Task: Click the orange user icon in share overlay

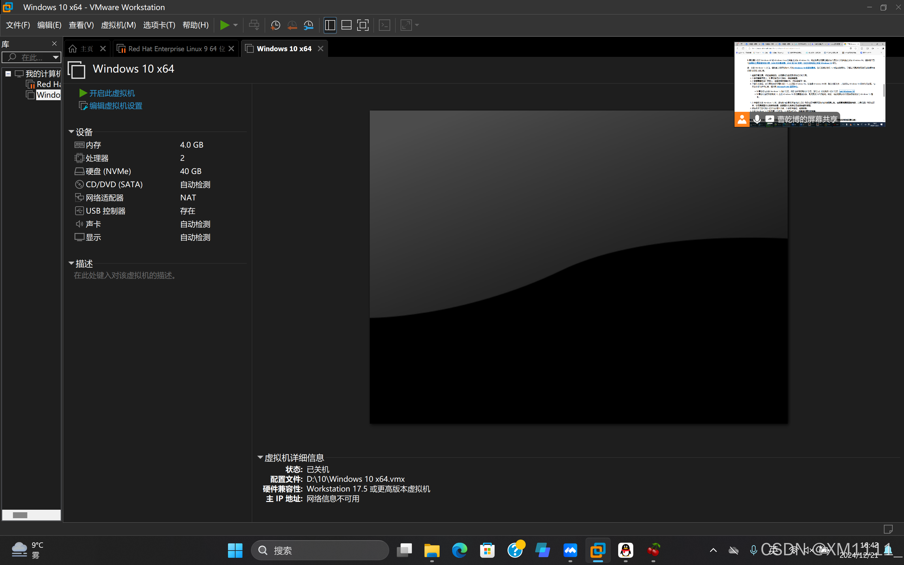Action: point(742,120)
